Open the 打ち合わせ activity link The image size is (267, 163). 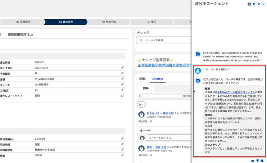click(x=153, y=113)
